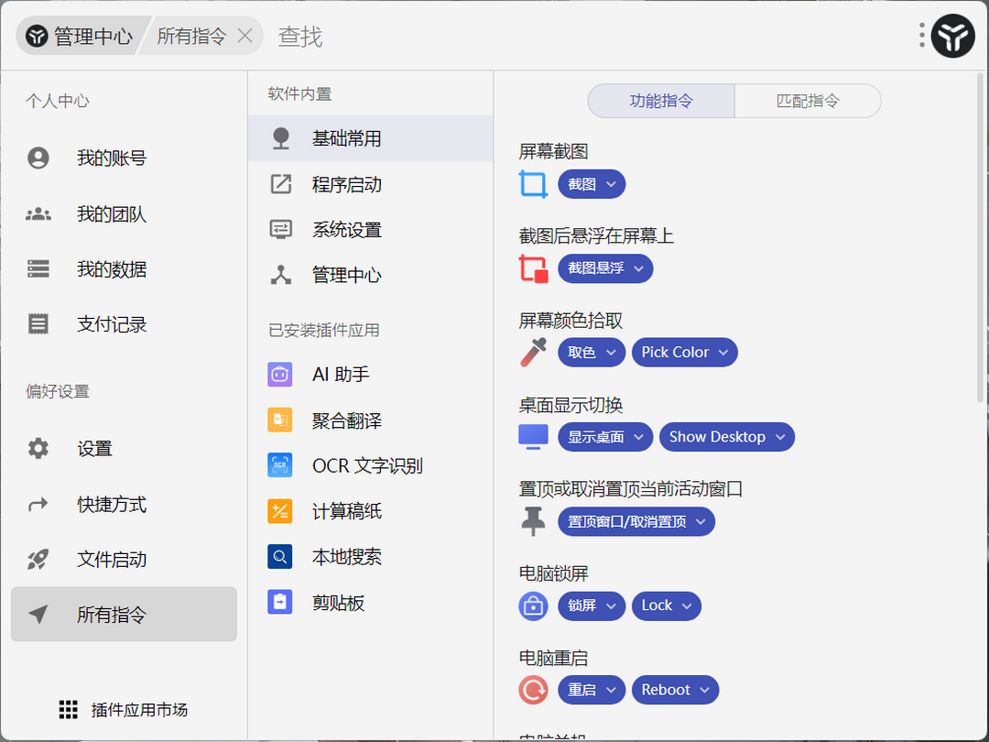This screenshot has width=989, height=742.
Task: Switch to 匹配指令 tab
Action: 808,101
